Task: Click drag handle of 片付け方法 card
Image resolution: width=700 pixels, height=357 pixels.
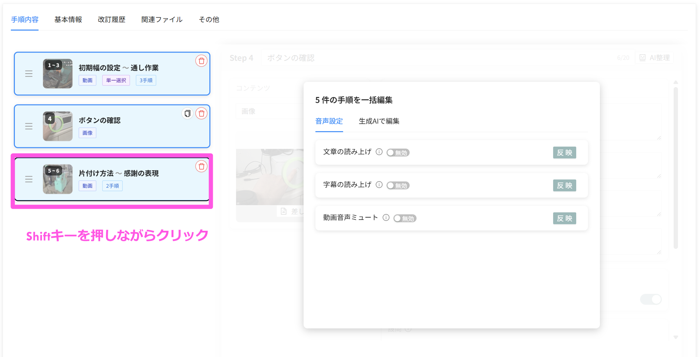Action: [29, 179]
